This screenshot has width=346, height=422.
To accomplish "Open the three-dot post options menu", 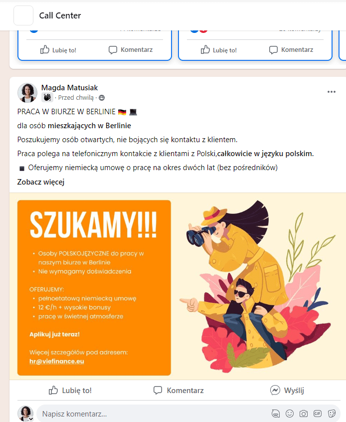I will 331,92.
